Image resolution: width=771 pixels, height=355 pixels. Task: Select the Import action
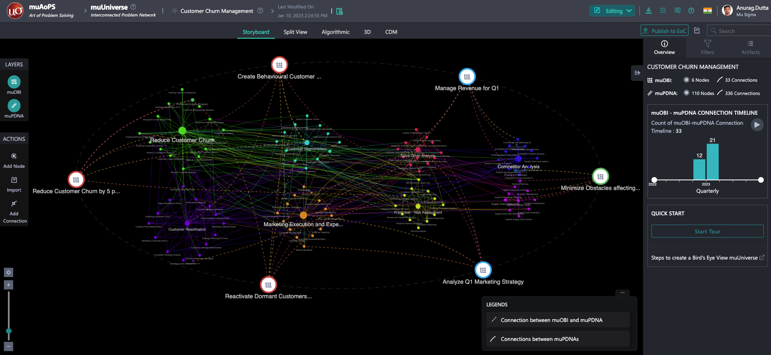pyautogui.click(x=14, y=184)
